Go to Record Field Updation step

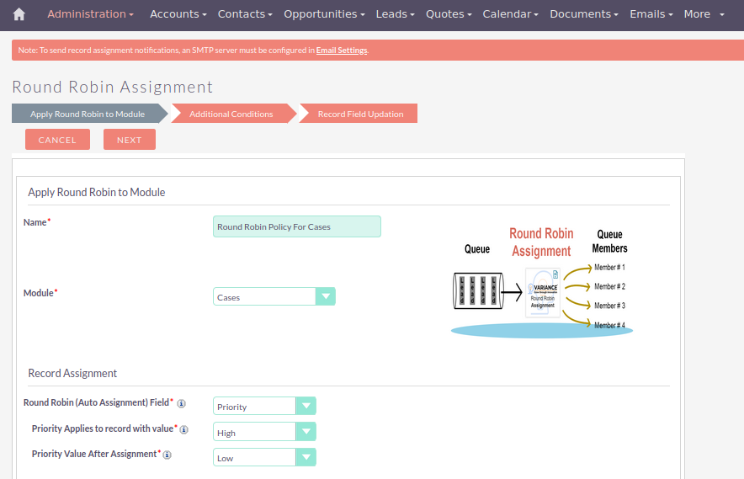tap(360, 114)
